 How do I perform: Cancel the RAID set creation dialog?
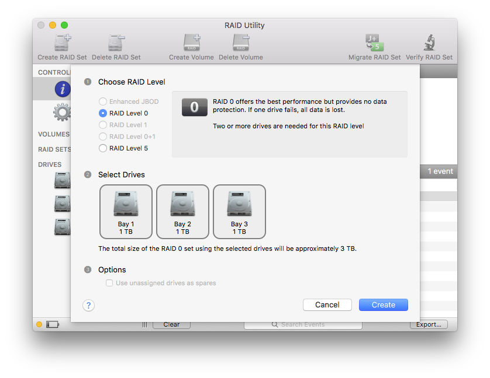click(x=327, y=304)
